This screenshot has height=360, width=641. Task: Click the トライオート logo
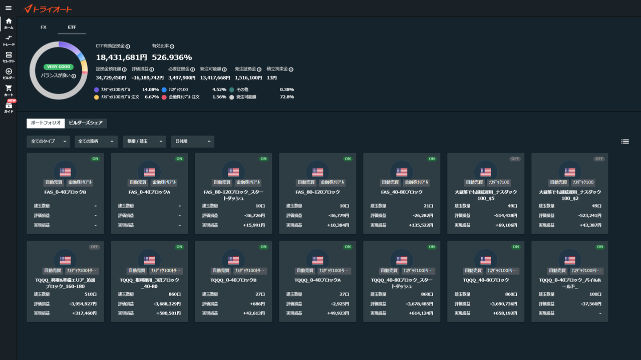tap(48, 8)
